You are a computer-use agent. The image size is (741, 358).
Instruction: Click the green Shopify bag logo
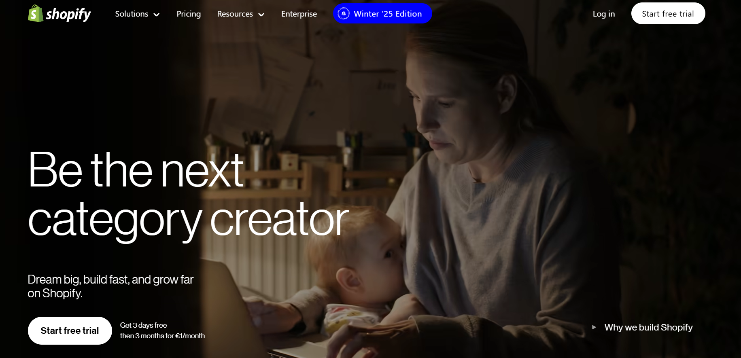(36, 13)
